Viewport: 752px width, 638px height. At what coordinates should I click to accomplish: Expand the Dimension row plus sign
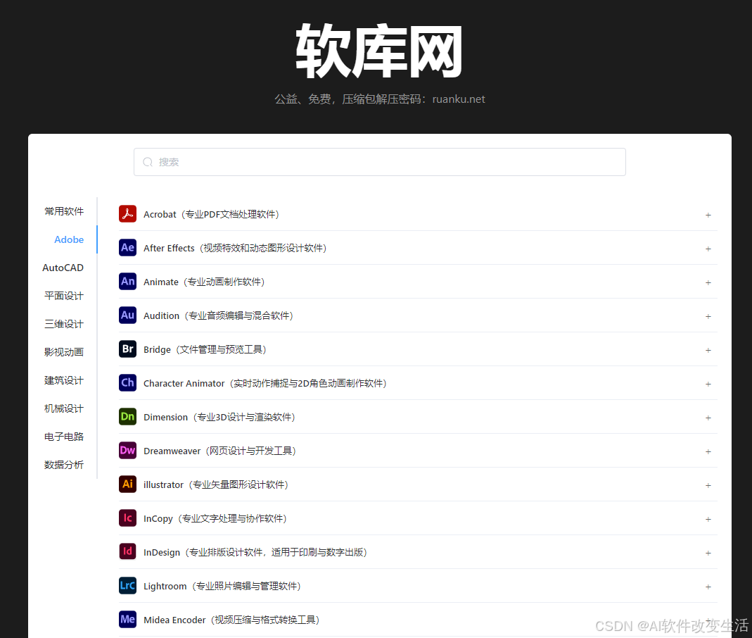[708, 418]
